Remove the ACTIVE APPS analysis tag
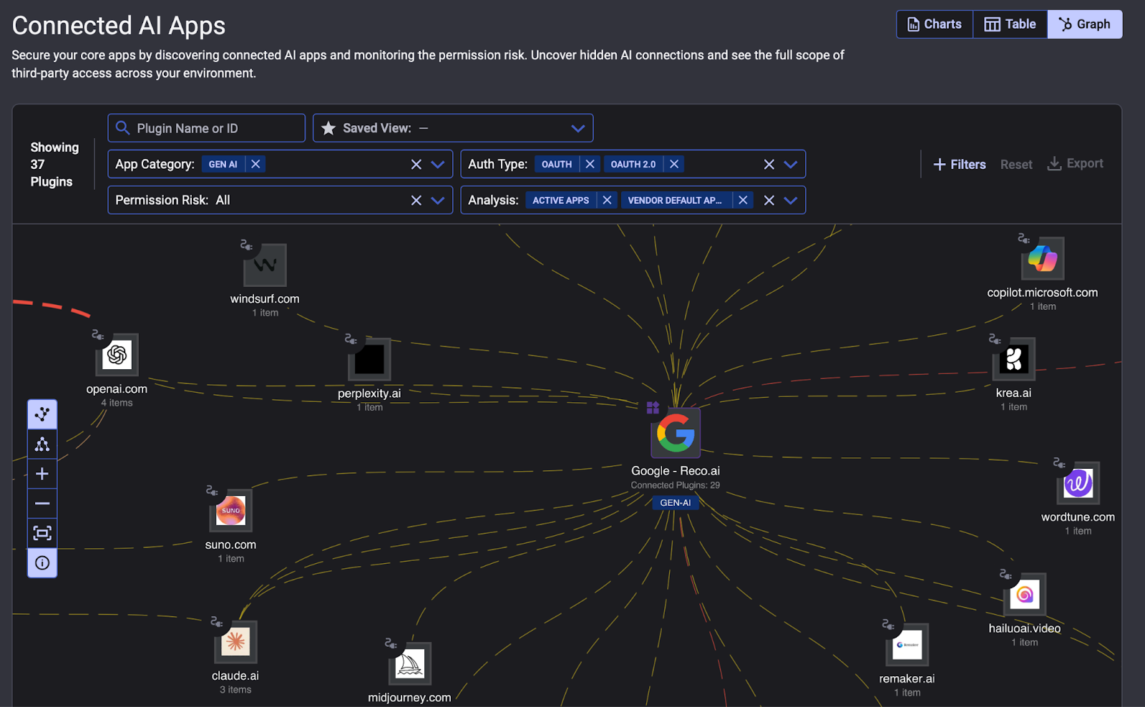 607,200
